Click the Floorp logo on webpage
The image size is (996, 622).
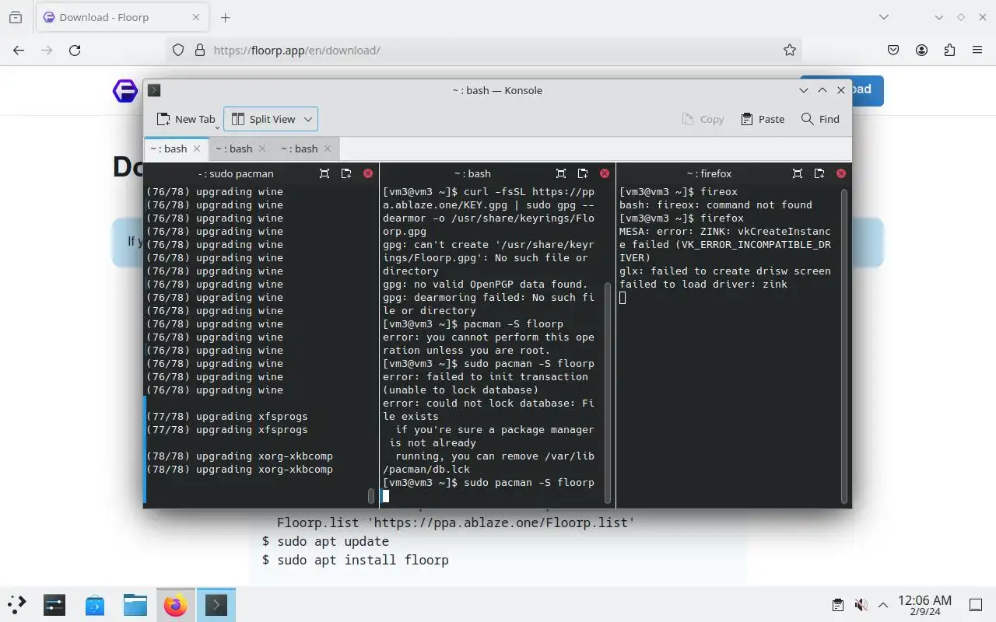[x=125, y=91]
